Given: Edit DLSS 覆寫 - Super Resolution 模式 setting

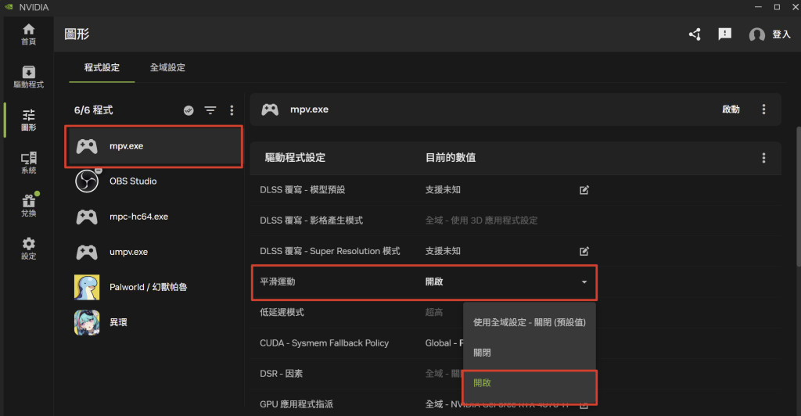Looking at the screenshot, I should (584, 251).
